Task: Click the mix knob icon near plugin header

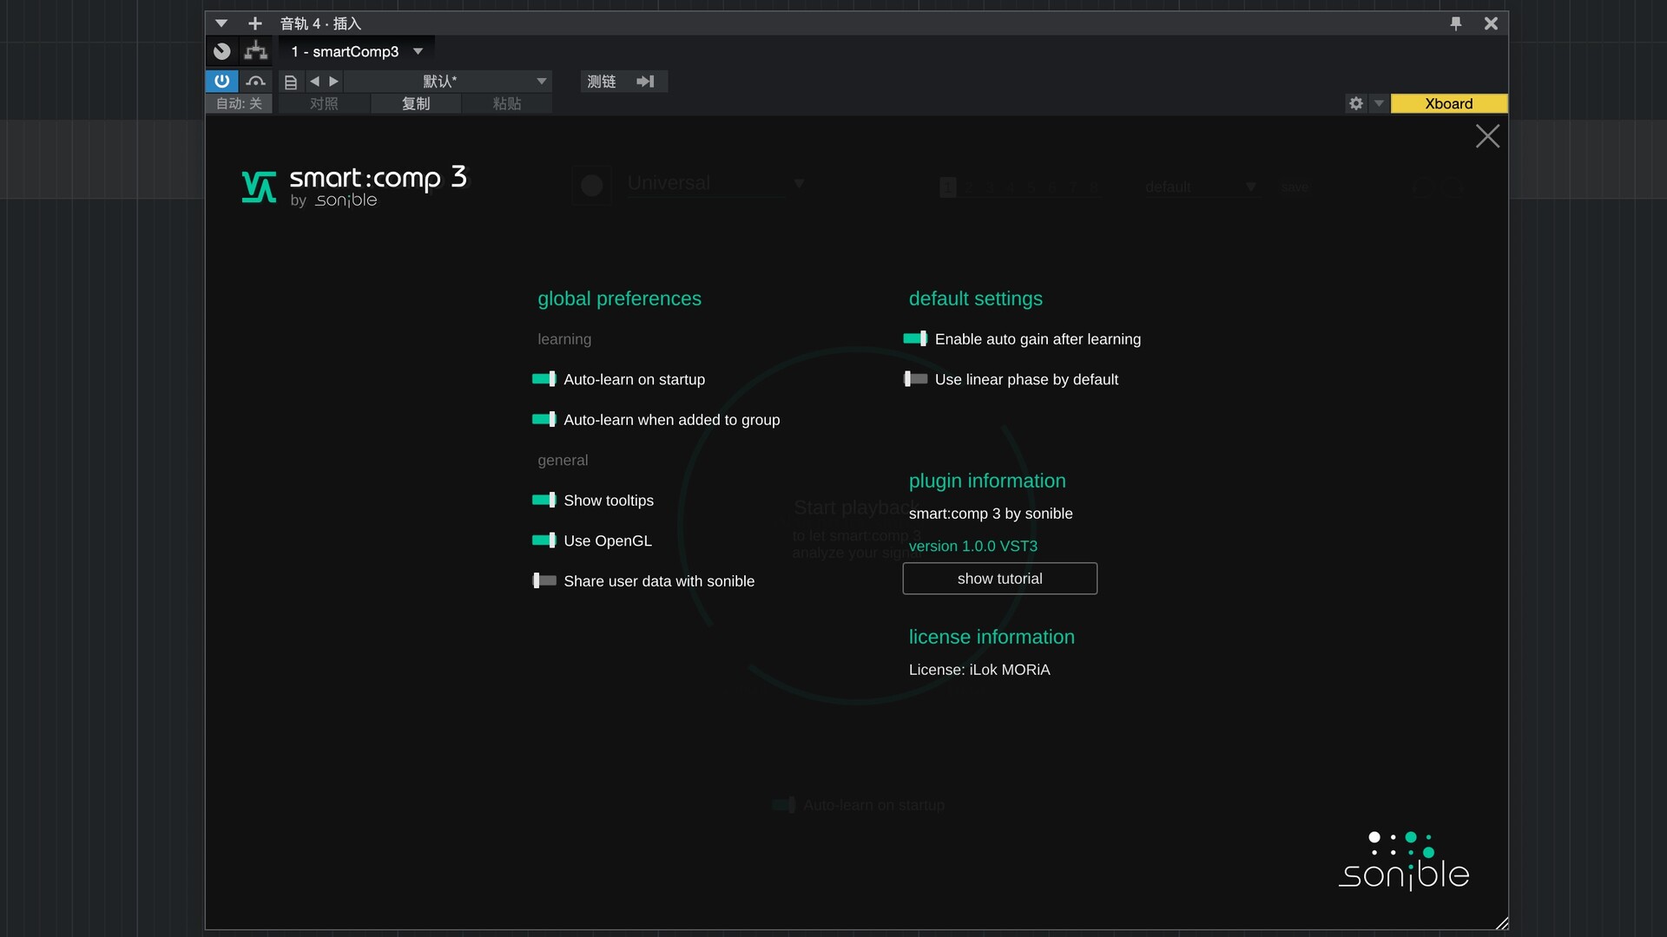Action: click(x=221, y=52)
